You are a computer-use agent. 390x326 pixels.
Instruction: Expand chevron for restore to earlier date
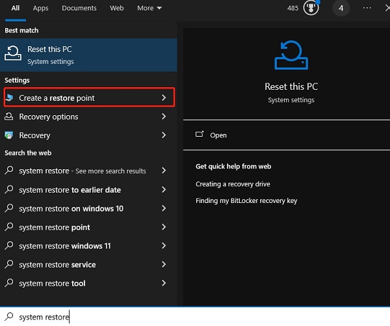point(164,189)
